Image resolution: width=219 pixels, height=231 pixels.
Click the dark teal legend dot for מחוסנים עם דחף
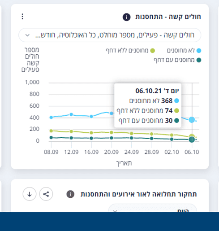tap(199, 60)
